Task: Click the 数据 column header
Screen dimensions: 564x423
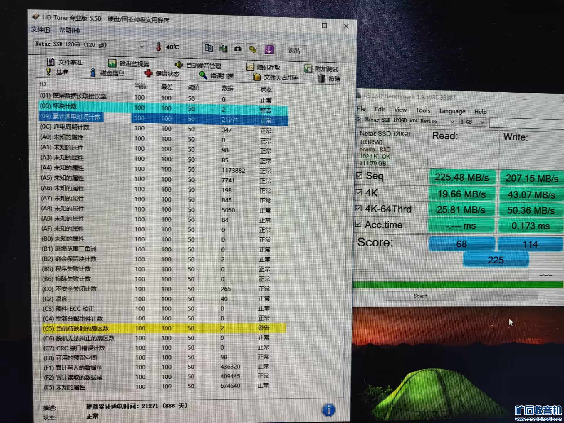Action: pyautogui.click(x=227, y=88)
